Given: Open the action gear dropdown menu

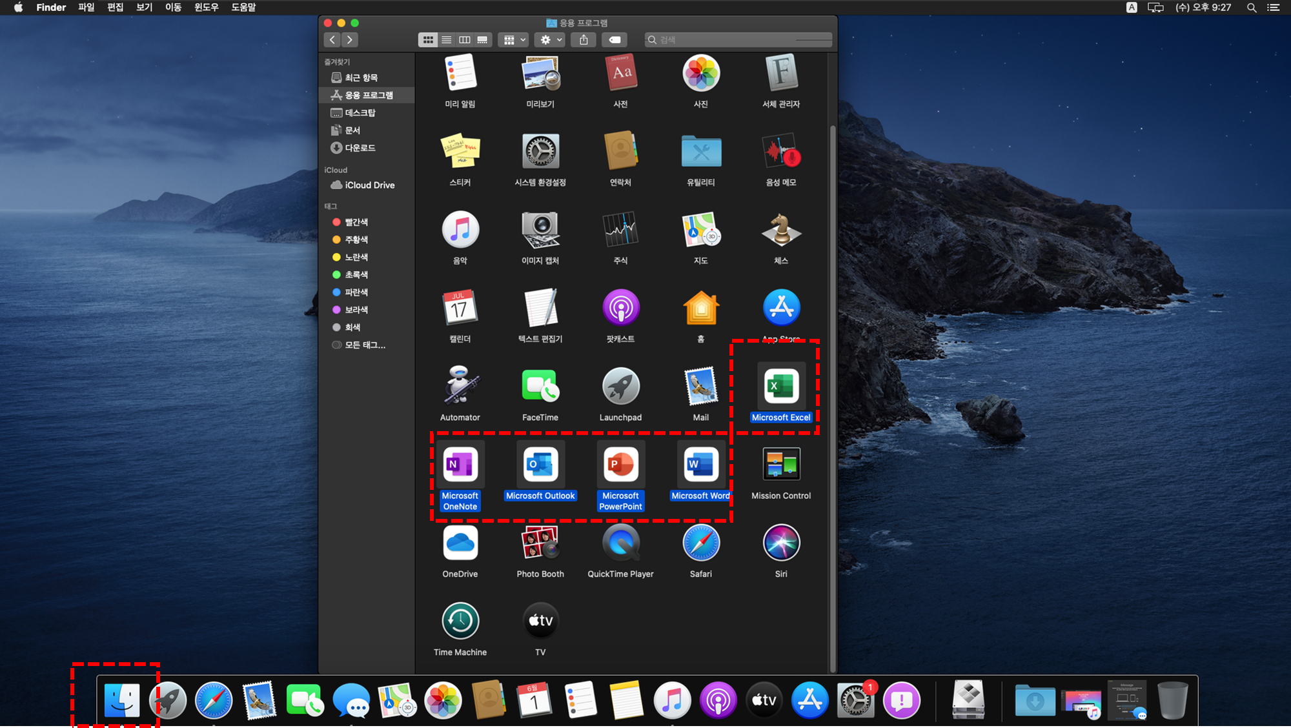Looking at the screenshot, I should 551,40.
